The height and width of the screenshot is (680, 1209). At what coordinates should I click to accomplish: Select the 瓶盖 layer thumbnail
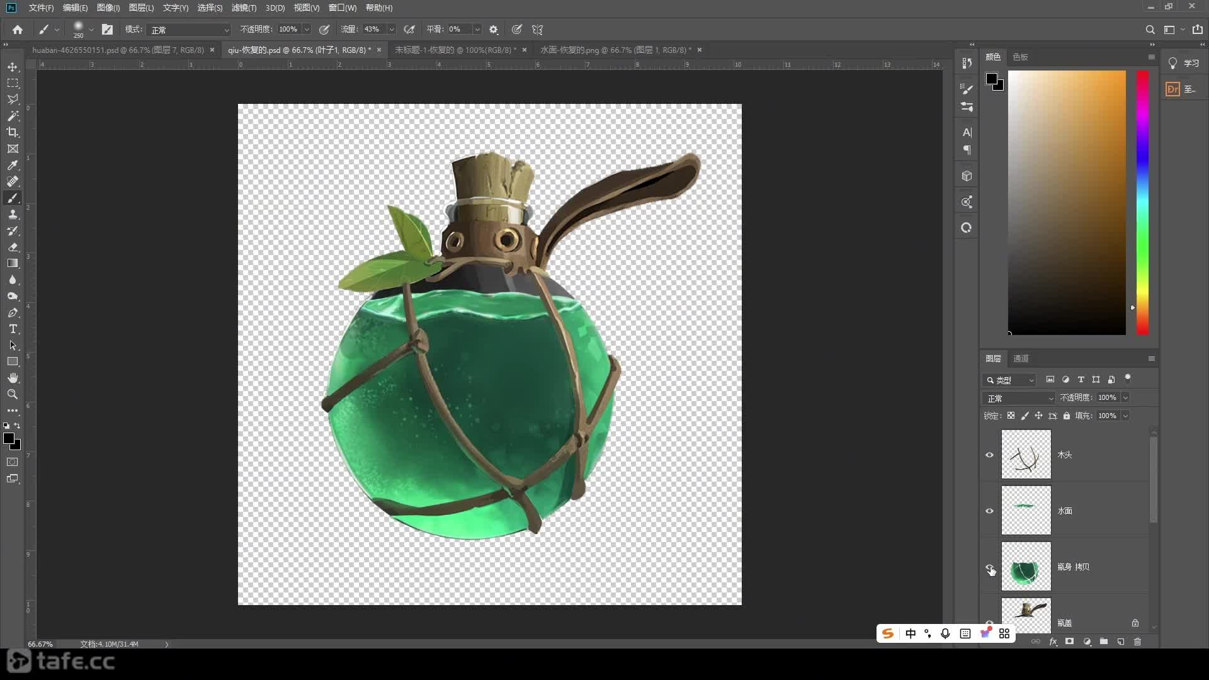pyautogui.click(x=1026, y=616)
